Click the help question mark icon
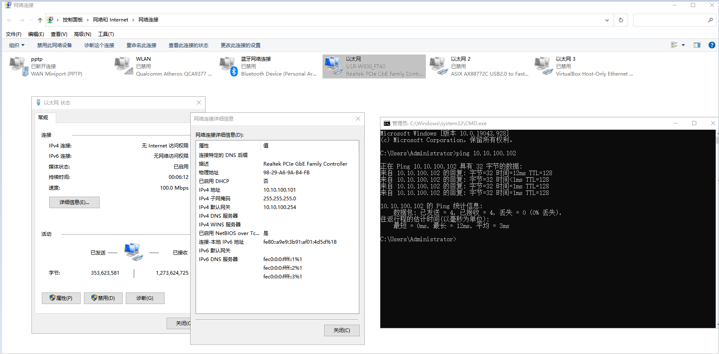 712,45
